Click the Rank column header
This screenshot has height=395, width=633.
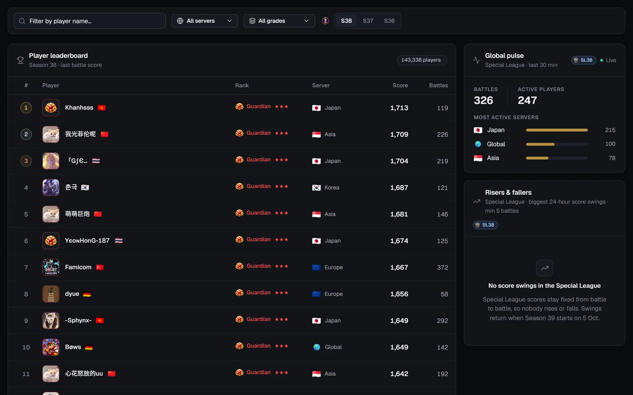[x=242, y=85]
